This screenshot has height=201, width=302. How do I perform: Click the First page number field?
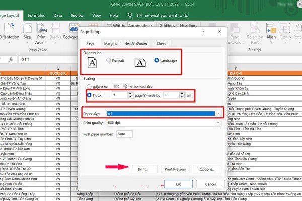123,135
